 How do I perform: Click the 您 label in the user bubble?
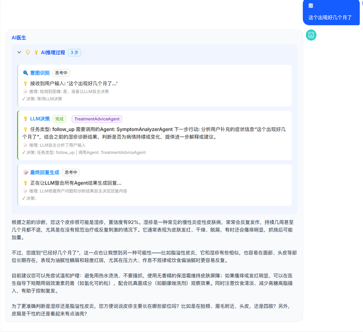pos(311,5)
